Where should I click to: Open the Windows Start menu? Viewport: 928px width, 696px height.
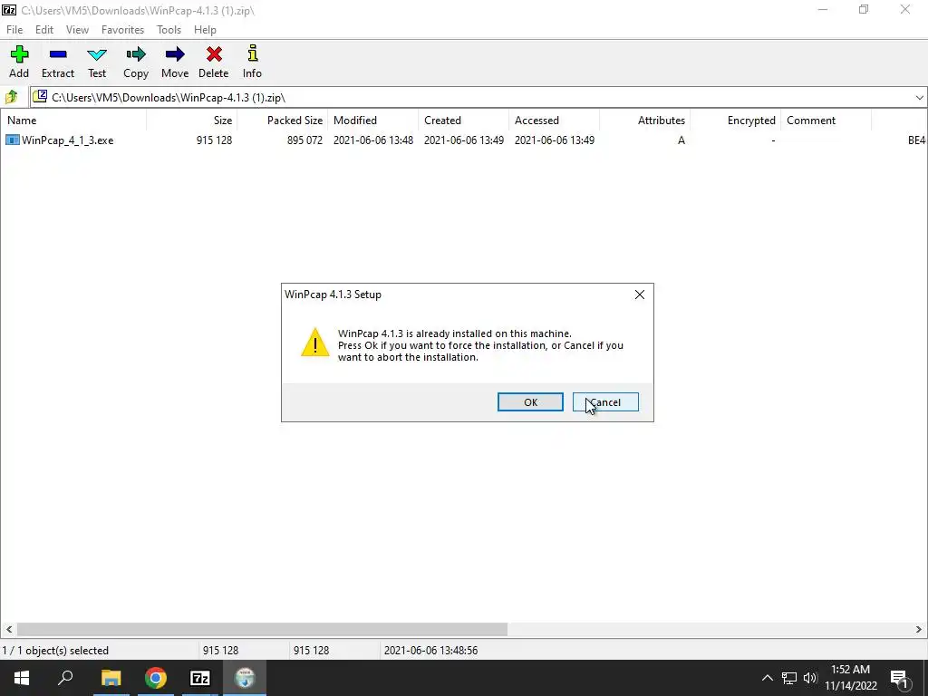[x=22, y=678]
